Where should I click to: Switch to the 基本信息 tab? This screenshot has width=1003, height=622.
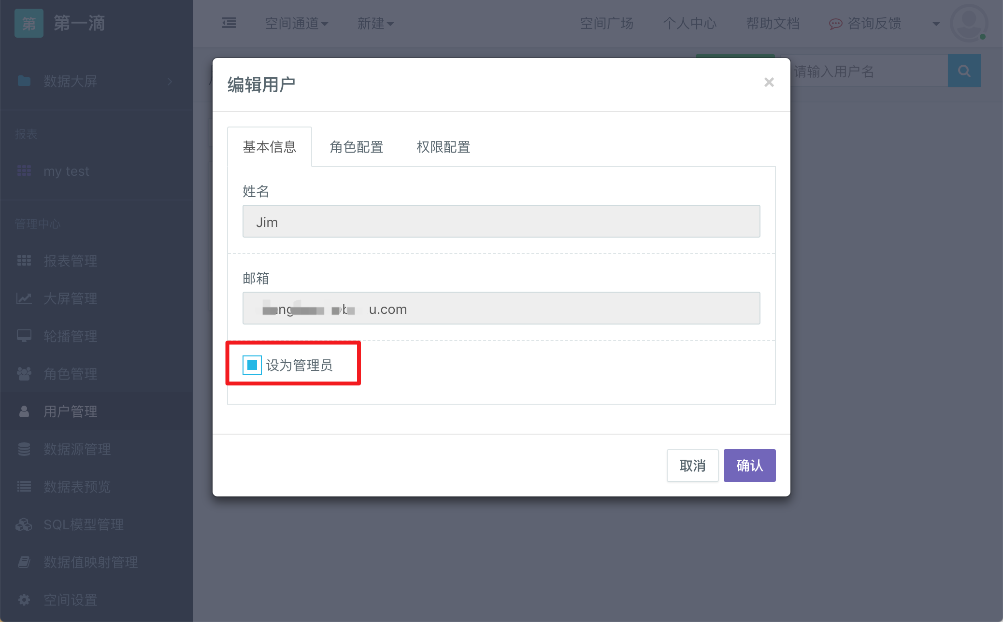pyautogui.click(x=270, y=147)
